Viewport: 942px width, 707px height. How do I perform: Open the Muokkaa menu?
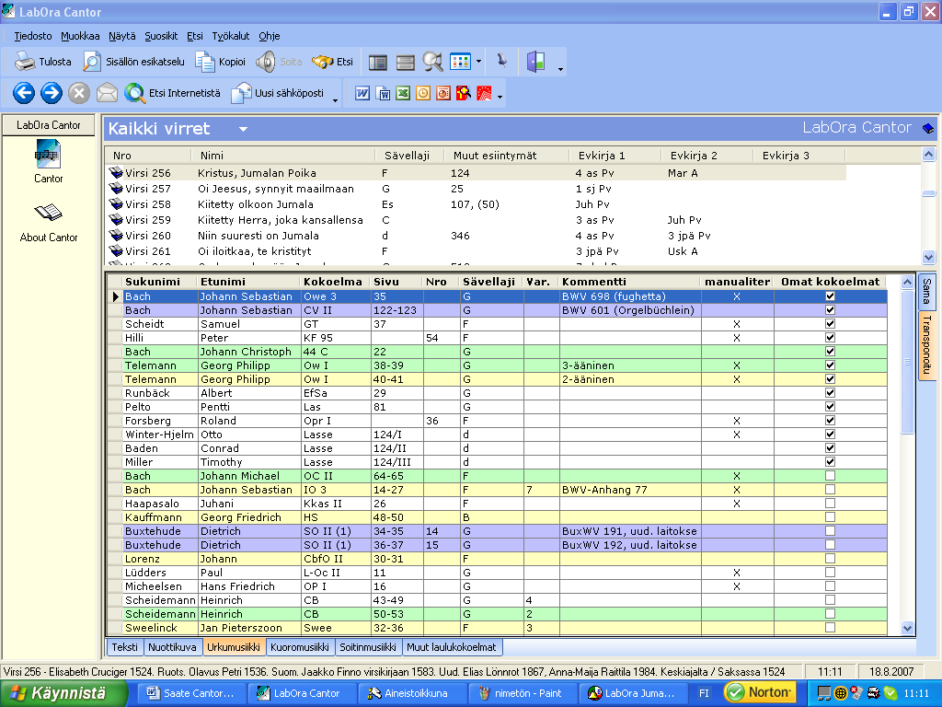(80, 36)
